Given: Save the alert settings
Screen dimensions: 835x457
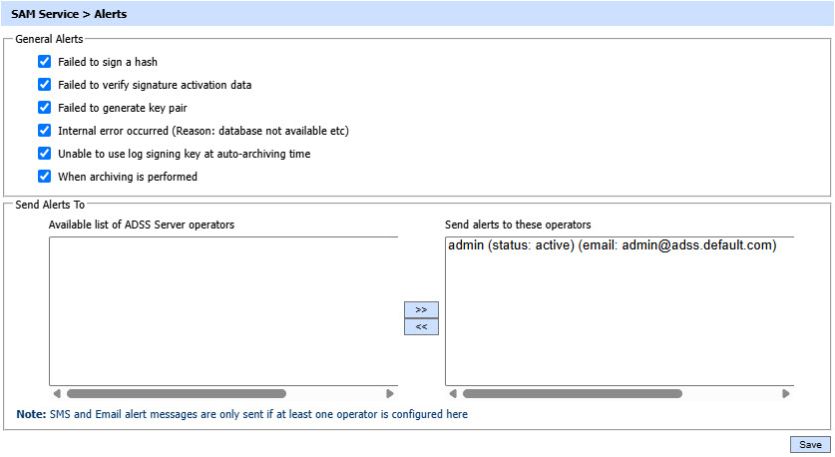Looking at the screenshot, I should 810,445.
